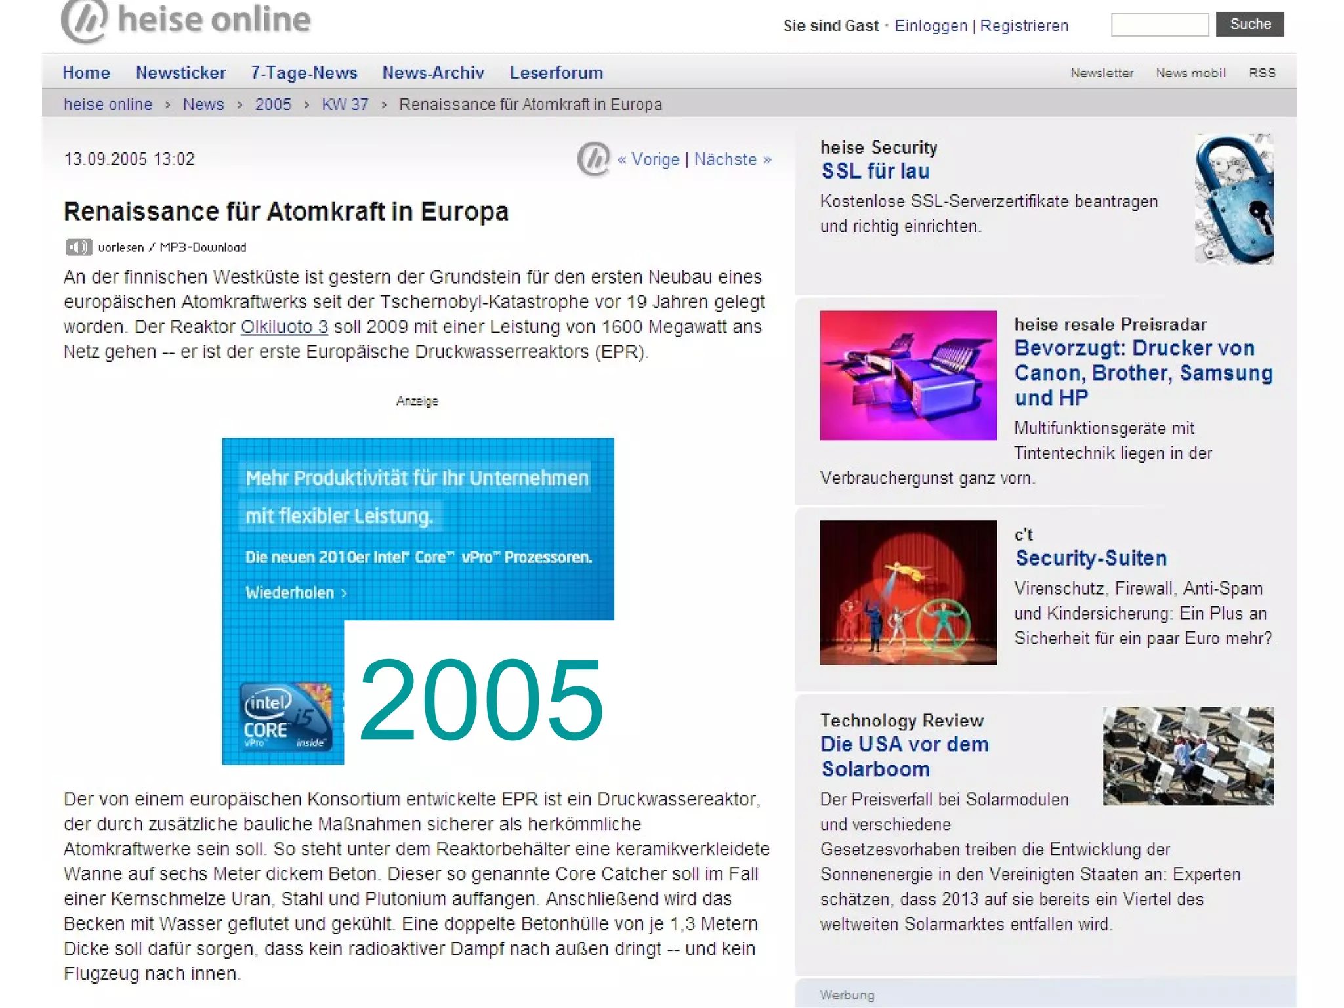This screenshot has width=1344, height=1008.
Task: Click the heise resale Preisradar label
Action: coord(1110,324)
